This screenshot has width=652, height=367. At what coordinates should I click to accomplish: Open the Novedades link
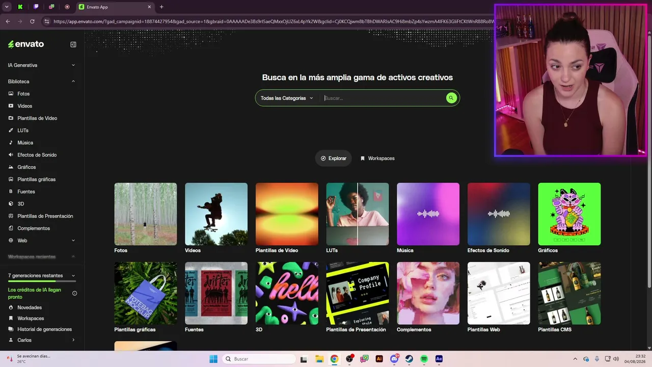click(30, 307)
